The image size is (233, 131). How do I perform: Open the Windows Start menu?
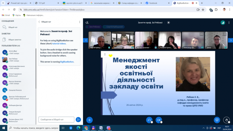(x=4, y=128)
